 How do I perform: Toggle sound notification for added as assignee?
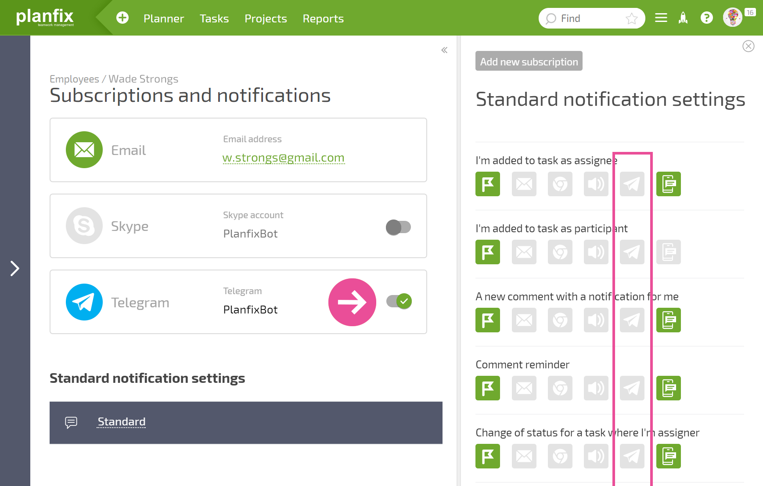tap(596, 184)
